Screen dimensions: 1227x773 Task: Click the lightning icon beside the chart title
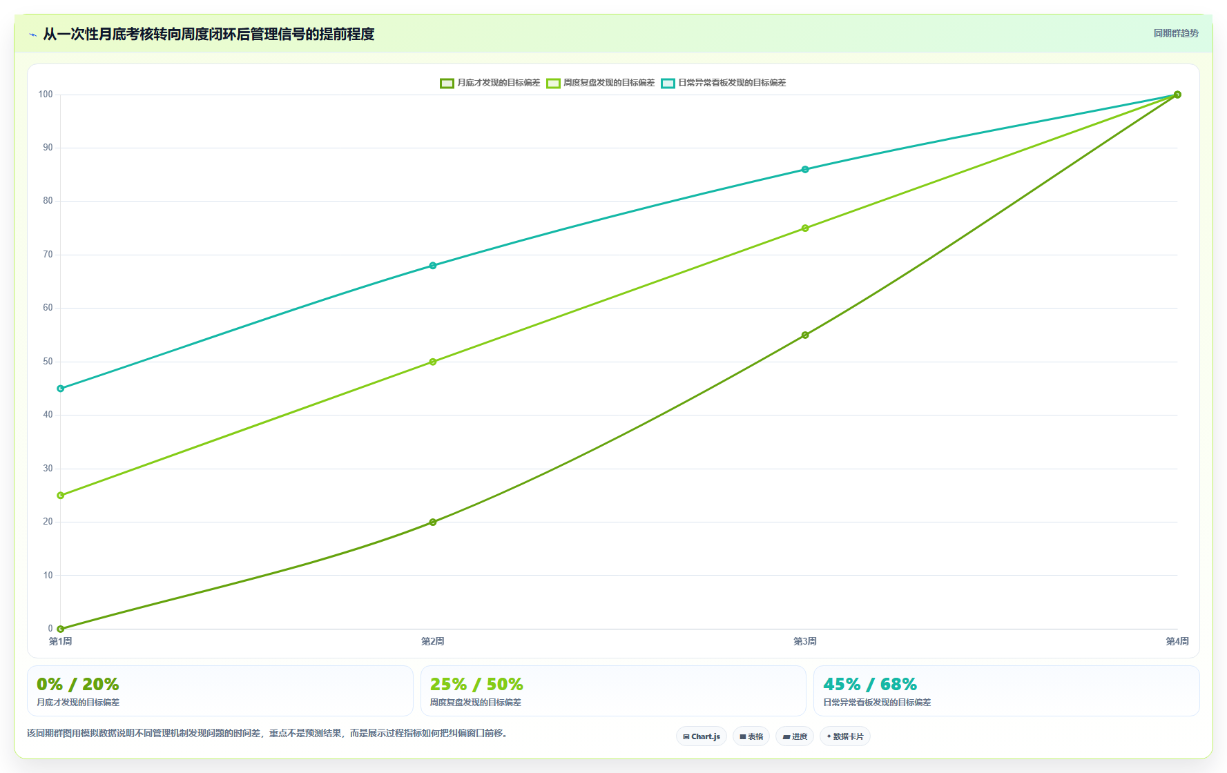point(32,35)
